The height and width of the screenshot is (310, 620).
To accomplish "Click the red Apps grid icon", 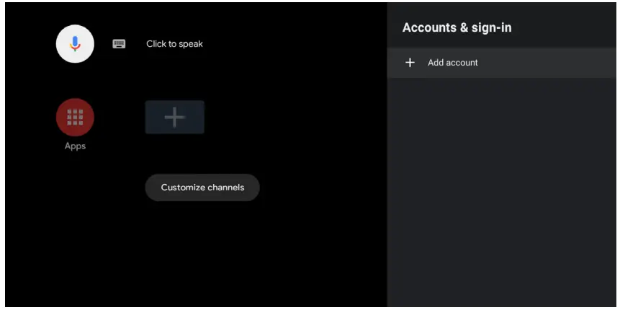I will tap(75, 117).
